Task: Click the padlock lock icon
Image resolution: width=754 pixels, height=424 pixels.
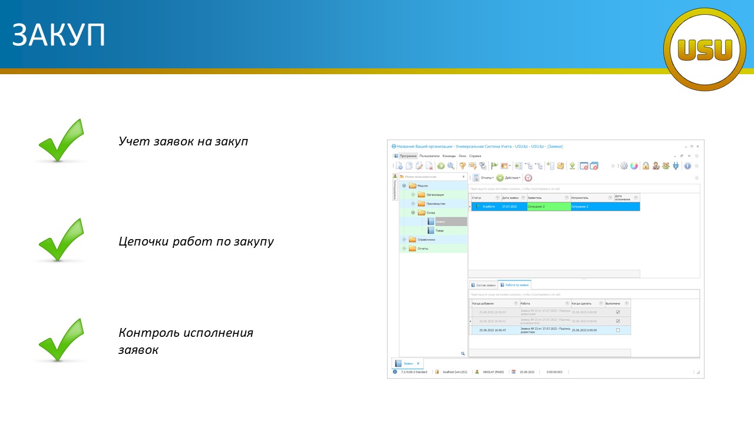Action: click(x=646, y=166)
